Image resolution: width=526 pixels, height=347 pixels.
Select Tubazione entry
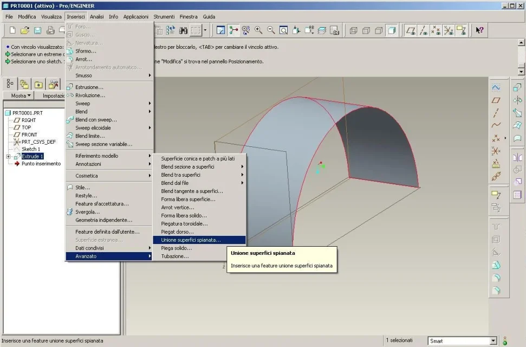[x=199, y=256]
